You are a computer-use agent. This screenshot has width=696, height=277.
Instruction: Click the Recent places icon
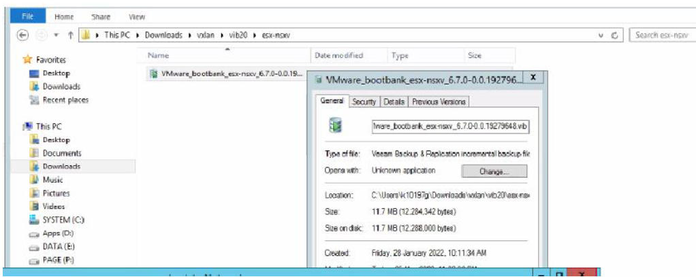coord(34,100)
